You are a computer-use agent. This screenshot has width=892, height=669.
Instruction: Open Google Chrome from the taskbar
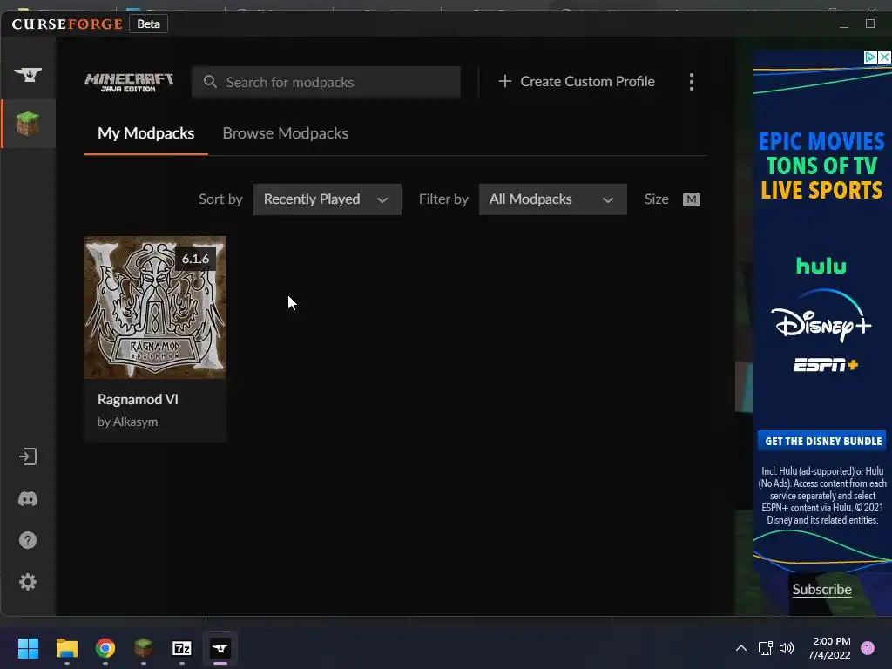tap(105, 648)
